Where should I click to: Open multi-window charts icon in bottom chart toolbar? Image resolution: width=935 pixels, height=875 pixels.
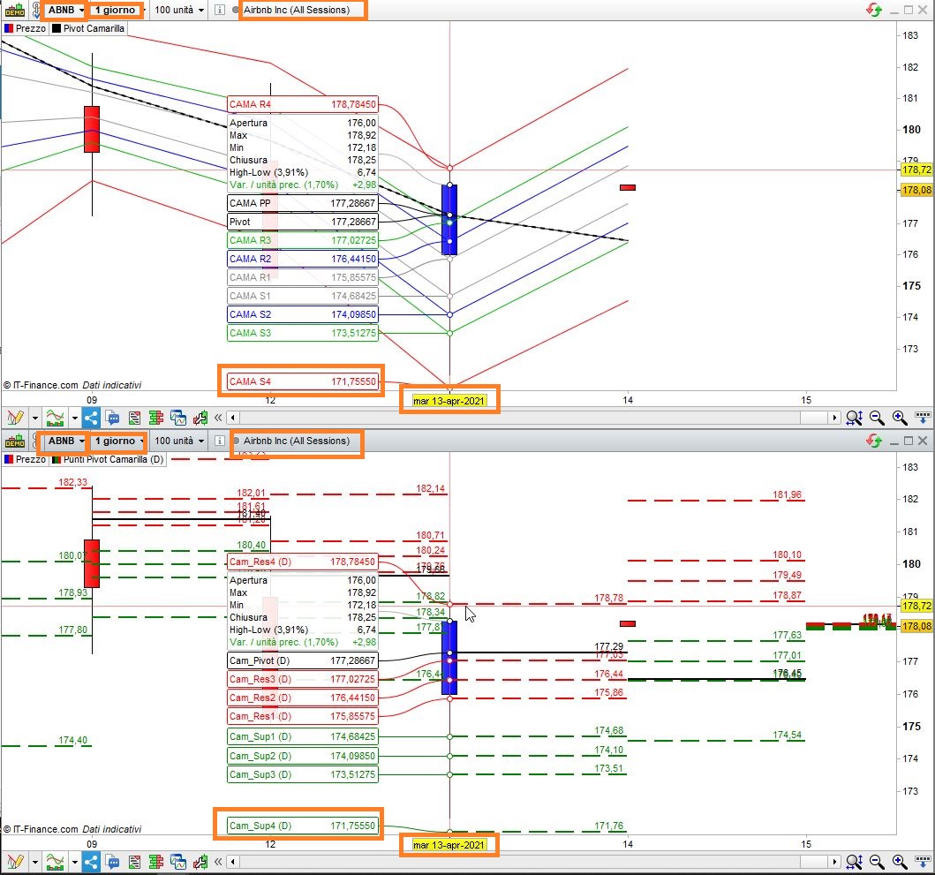coord(178,861)
